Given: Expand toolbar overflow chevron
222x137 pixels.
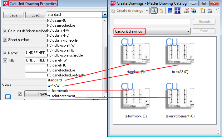Looking at the screenshot, I should (217, 9).
